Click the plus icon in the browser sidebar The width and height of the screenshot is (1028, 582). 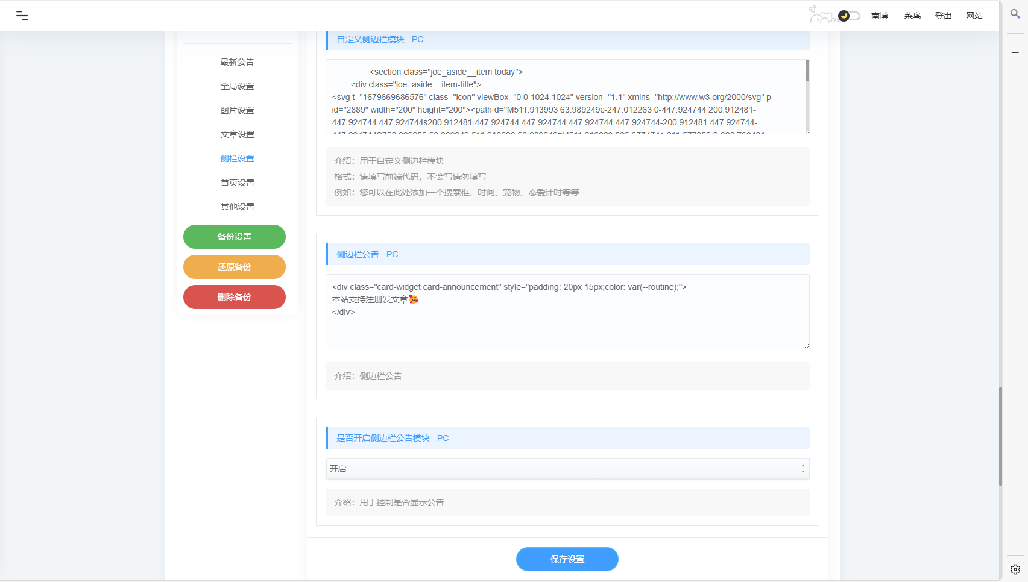[1015, 53]
